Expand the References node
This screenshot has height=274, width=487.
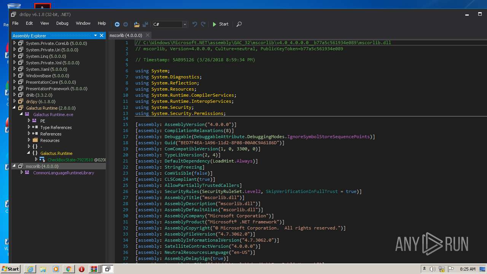[29, 134]
